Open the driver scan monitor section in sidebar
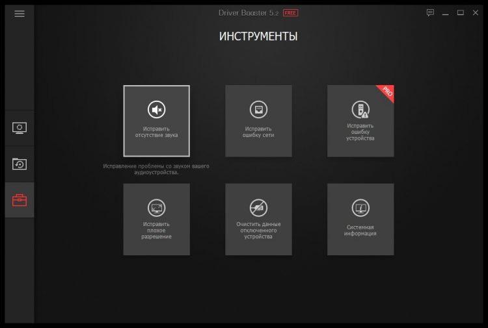The height and width of the screenshot is (328, 488). coord(20,127)
